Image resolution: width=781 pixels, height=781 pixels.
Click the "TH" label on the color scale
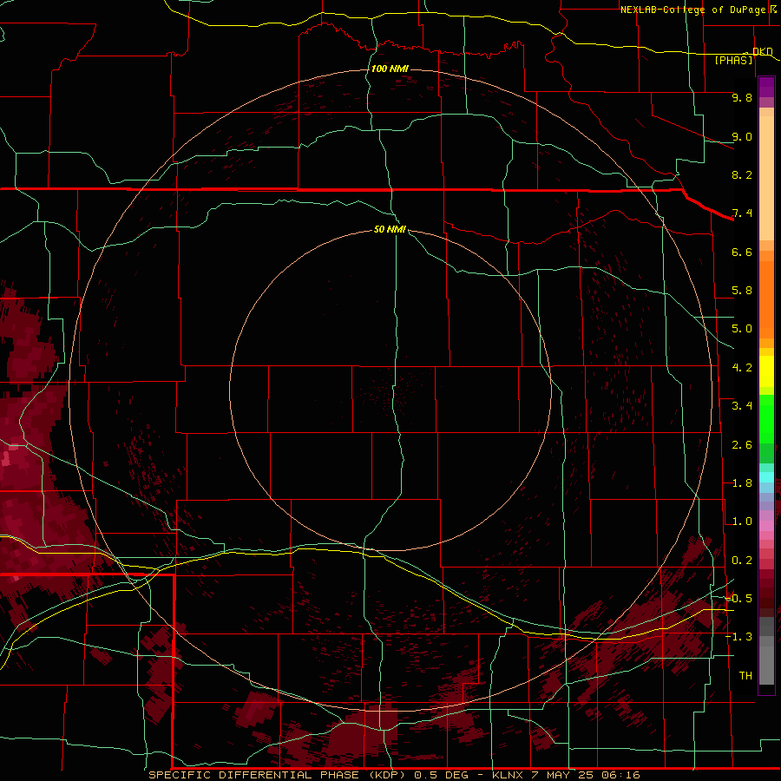(745, 676)
